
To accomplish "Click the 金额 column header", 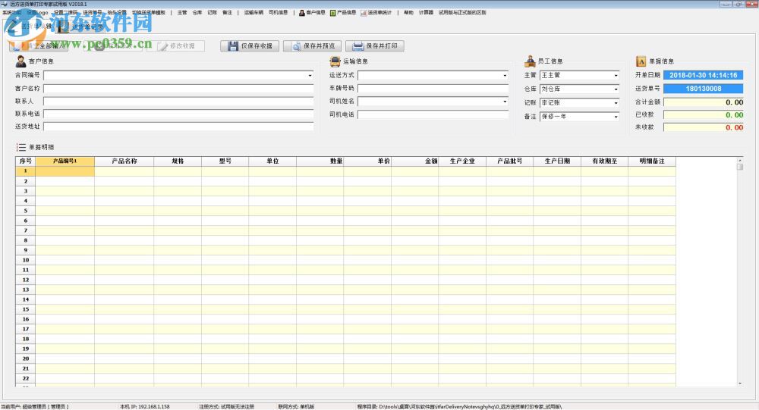I will tap(415, 161).
